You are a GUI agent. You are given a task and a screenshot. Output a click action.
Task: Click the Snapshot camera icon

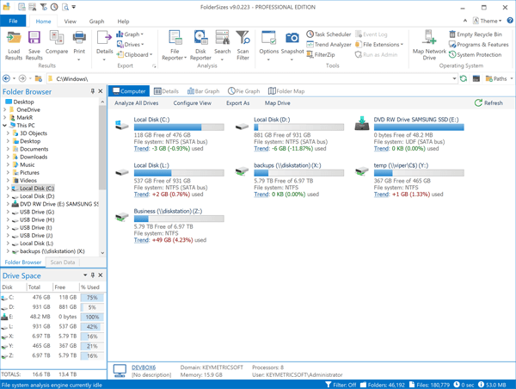[x=292, y=38]
